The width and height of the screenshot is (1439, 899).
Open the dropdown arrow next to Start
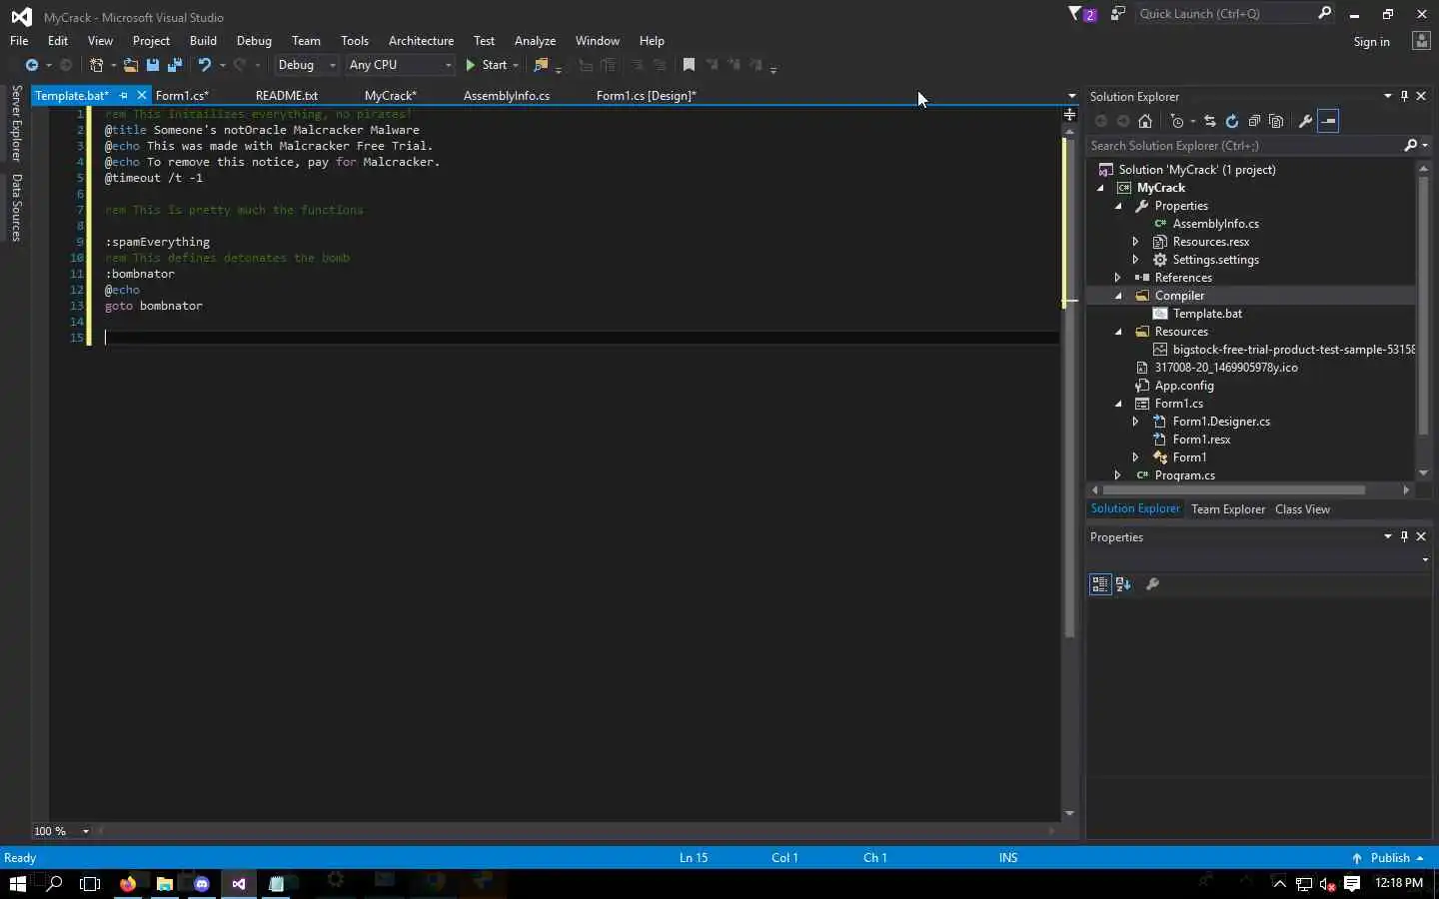[x=516, y=65]
